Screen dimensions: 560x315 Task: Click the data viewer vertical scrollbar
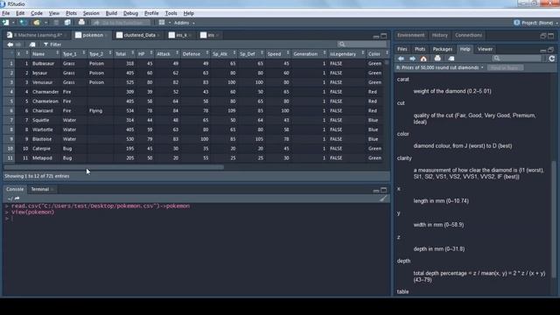pyautogui.click(x=387, y=62)
